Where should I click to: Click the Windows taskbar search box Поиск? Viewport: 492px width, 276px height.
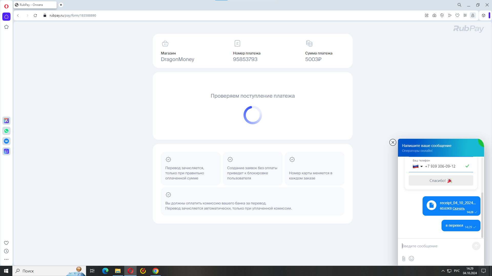pyautogui.click(x=49, y=271)
